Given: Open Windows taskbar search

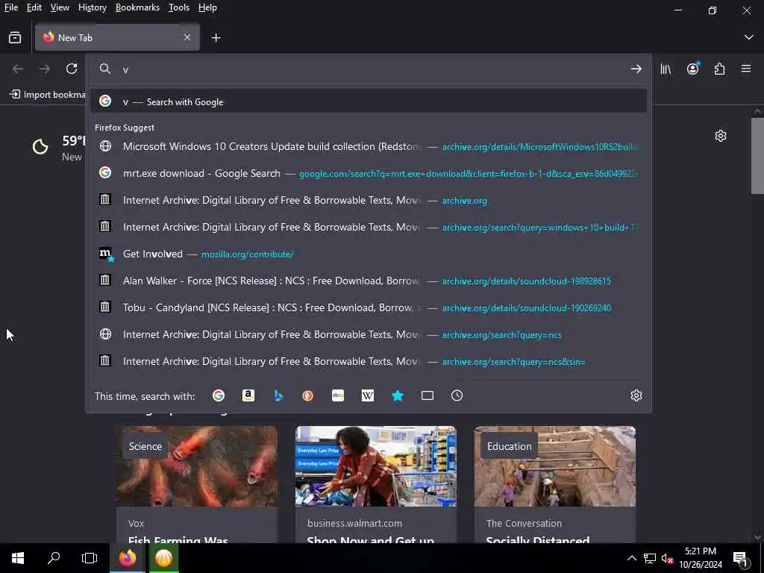Looking at the screenshot, I should [x=54, y=558].
